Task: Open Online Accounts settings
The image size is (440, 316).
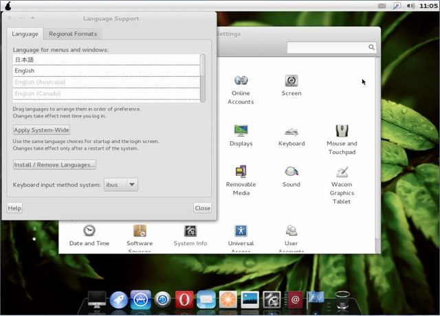Action: point(241,81)
